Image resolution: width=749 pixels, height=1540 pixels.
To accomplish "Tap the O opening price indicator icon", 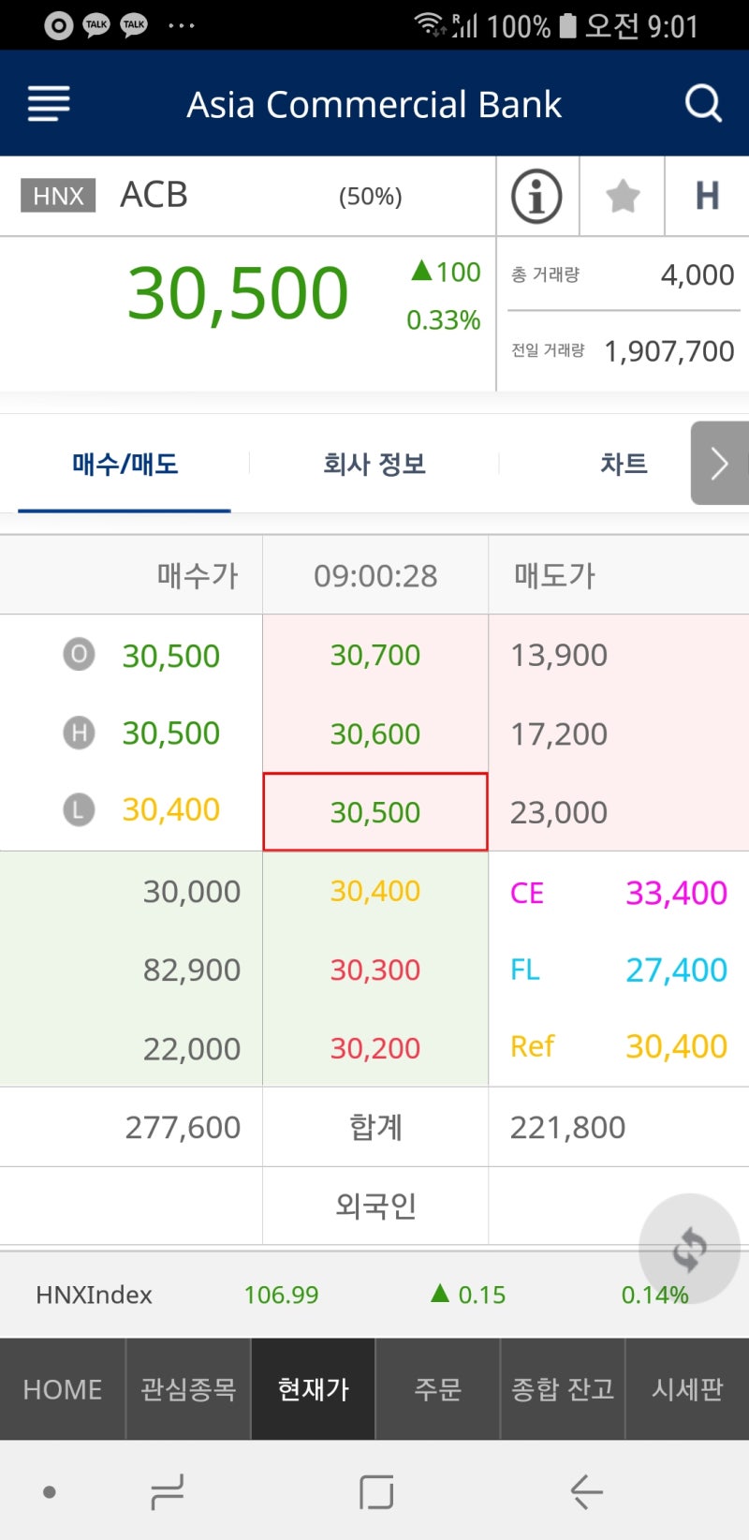I will [x=79, y=655].
